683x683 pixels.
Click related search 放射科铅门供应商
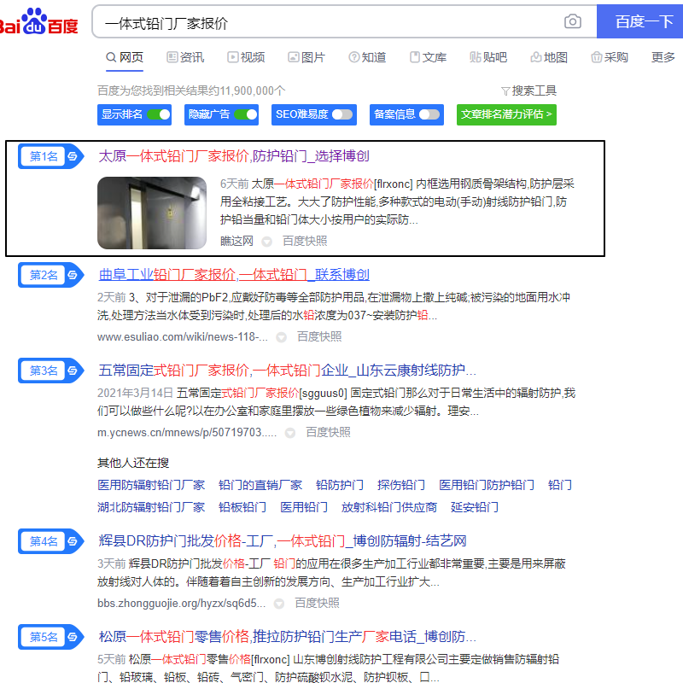click(389, 507)
